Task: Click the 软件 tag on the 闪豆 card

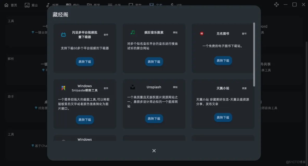Action: (x=106, y=35)
